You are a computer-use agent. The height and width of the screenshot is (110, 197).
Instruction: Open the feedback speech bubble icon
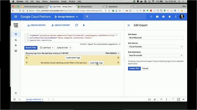[x=157, y=16]
